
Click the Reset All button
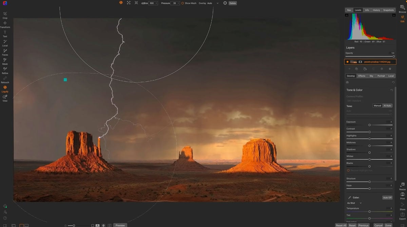coord(341,225)
